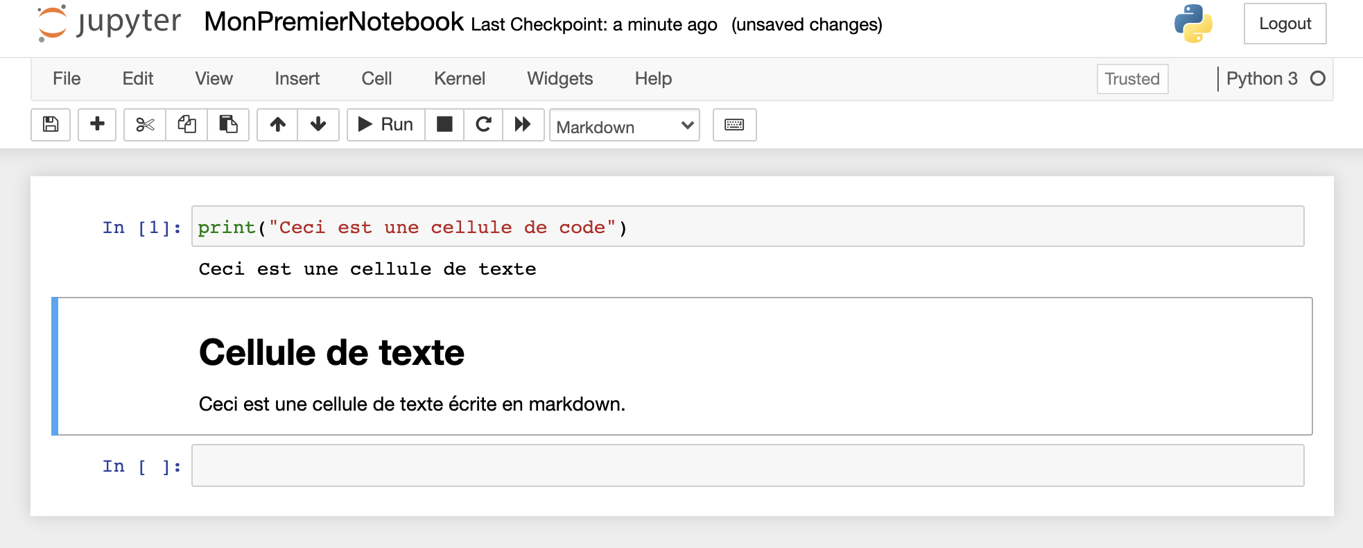Rename the notebook title MonPremierNotebook
The height and width of the screenshot is (548, 1363).
334,22
